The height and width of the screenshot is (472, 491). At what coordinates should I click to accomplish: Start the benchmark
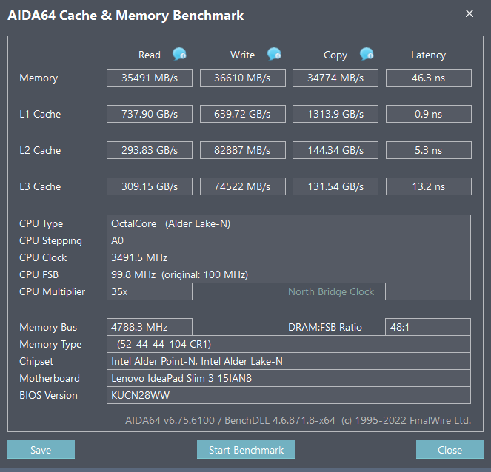tap(246, 450)
